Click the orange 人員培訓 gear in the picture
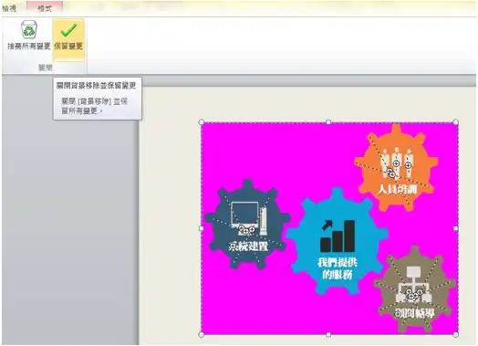The image size is (478, 346). click(396, 167)
